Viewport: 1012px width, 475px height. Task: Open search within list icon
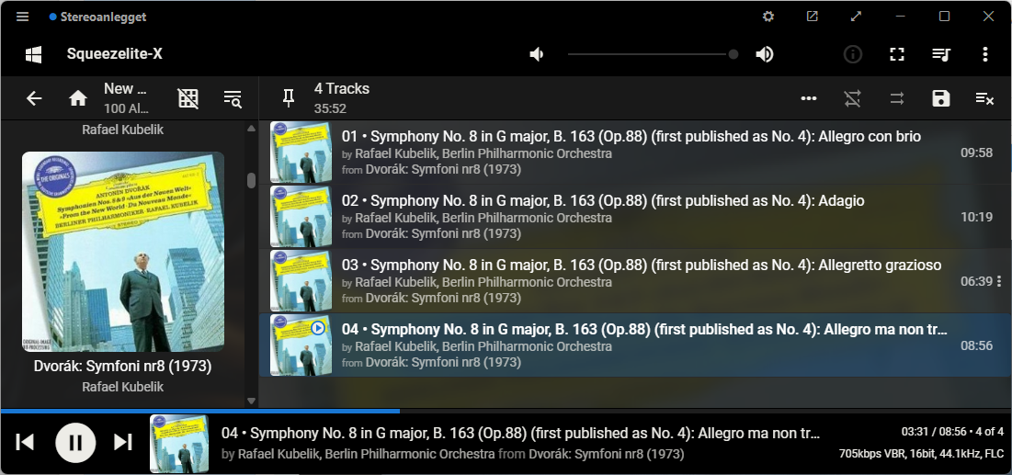[x=233, y=98]
